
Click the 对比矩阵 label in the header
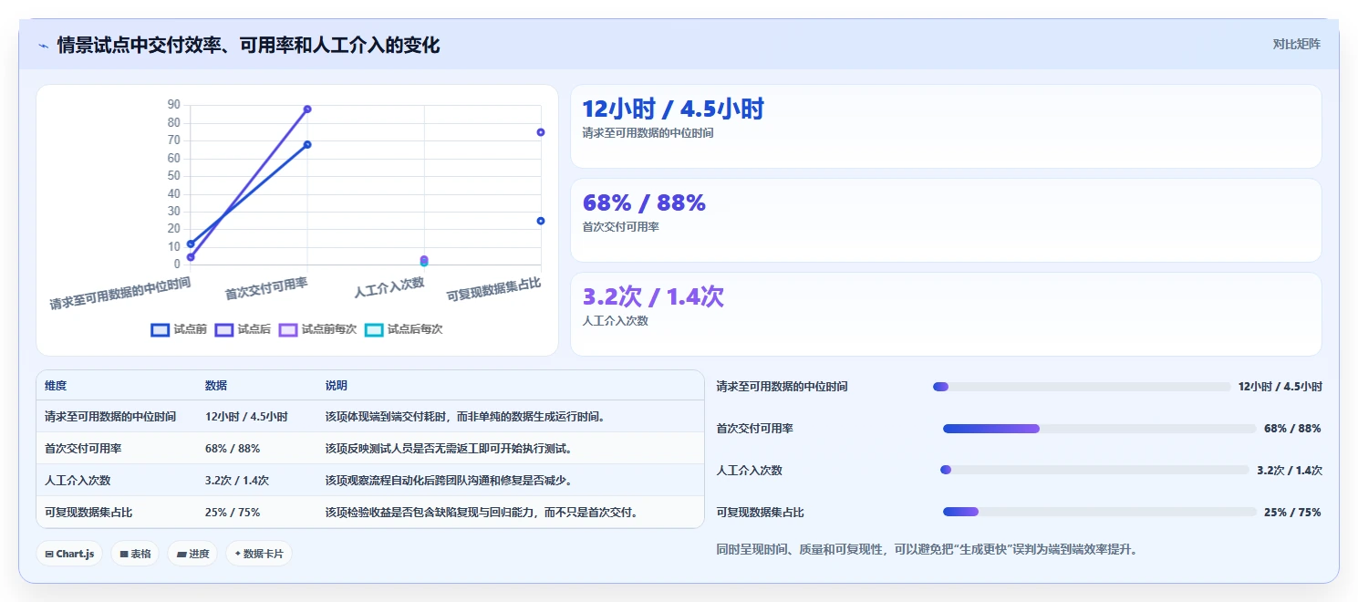tap(1296, 44)
